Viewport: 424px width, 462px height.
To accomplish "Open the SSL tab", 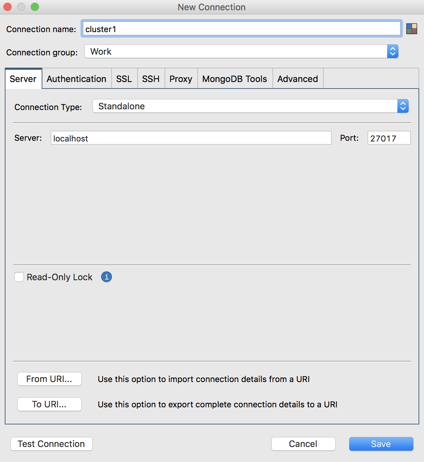I will click(x=124, y=79).
